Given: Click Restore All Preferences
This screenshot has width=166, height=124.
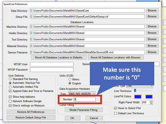Looking at the screenshot, I should click(x=31, y=112).
